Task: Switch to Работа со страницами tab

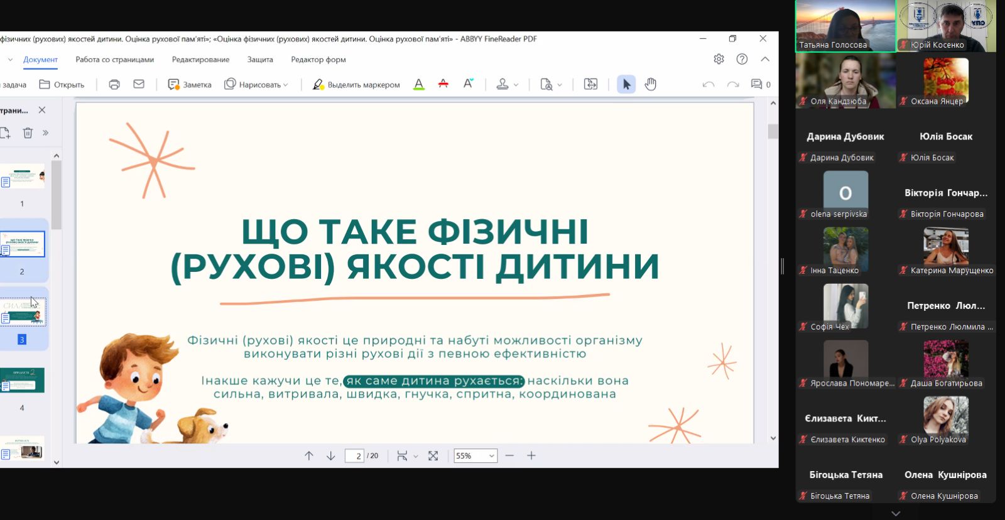Action: [x=114, y=60]
